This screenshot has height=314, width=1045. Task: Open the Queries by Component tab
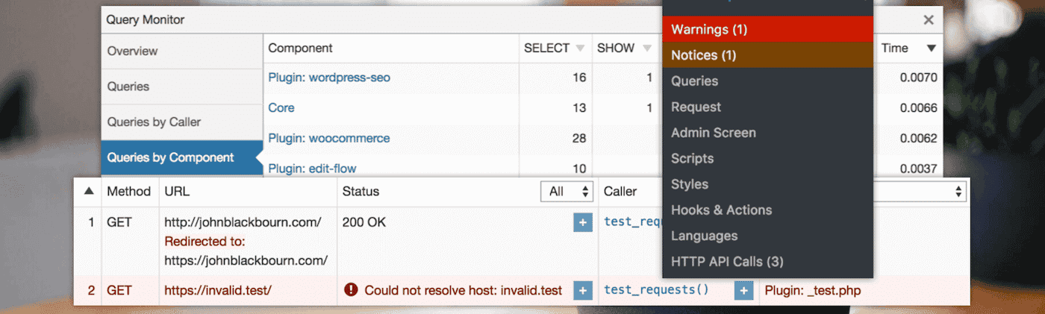171,157
